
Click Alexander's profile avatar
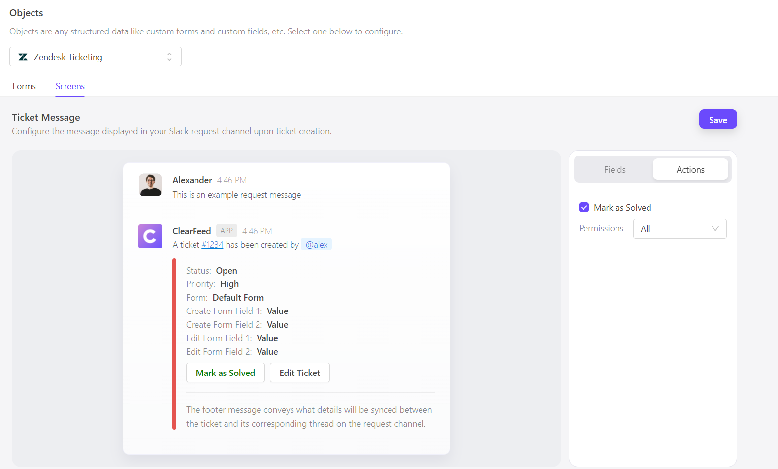point(150,185)
